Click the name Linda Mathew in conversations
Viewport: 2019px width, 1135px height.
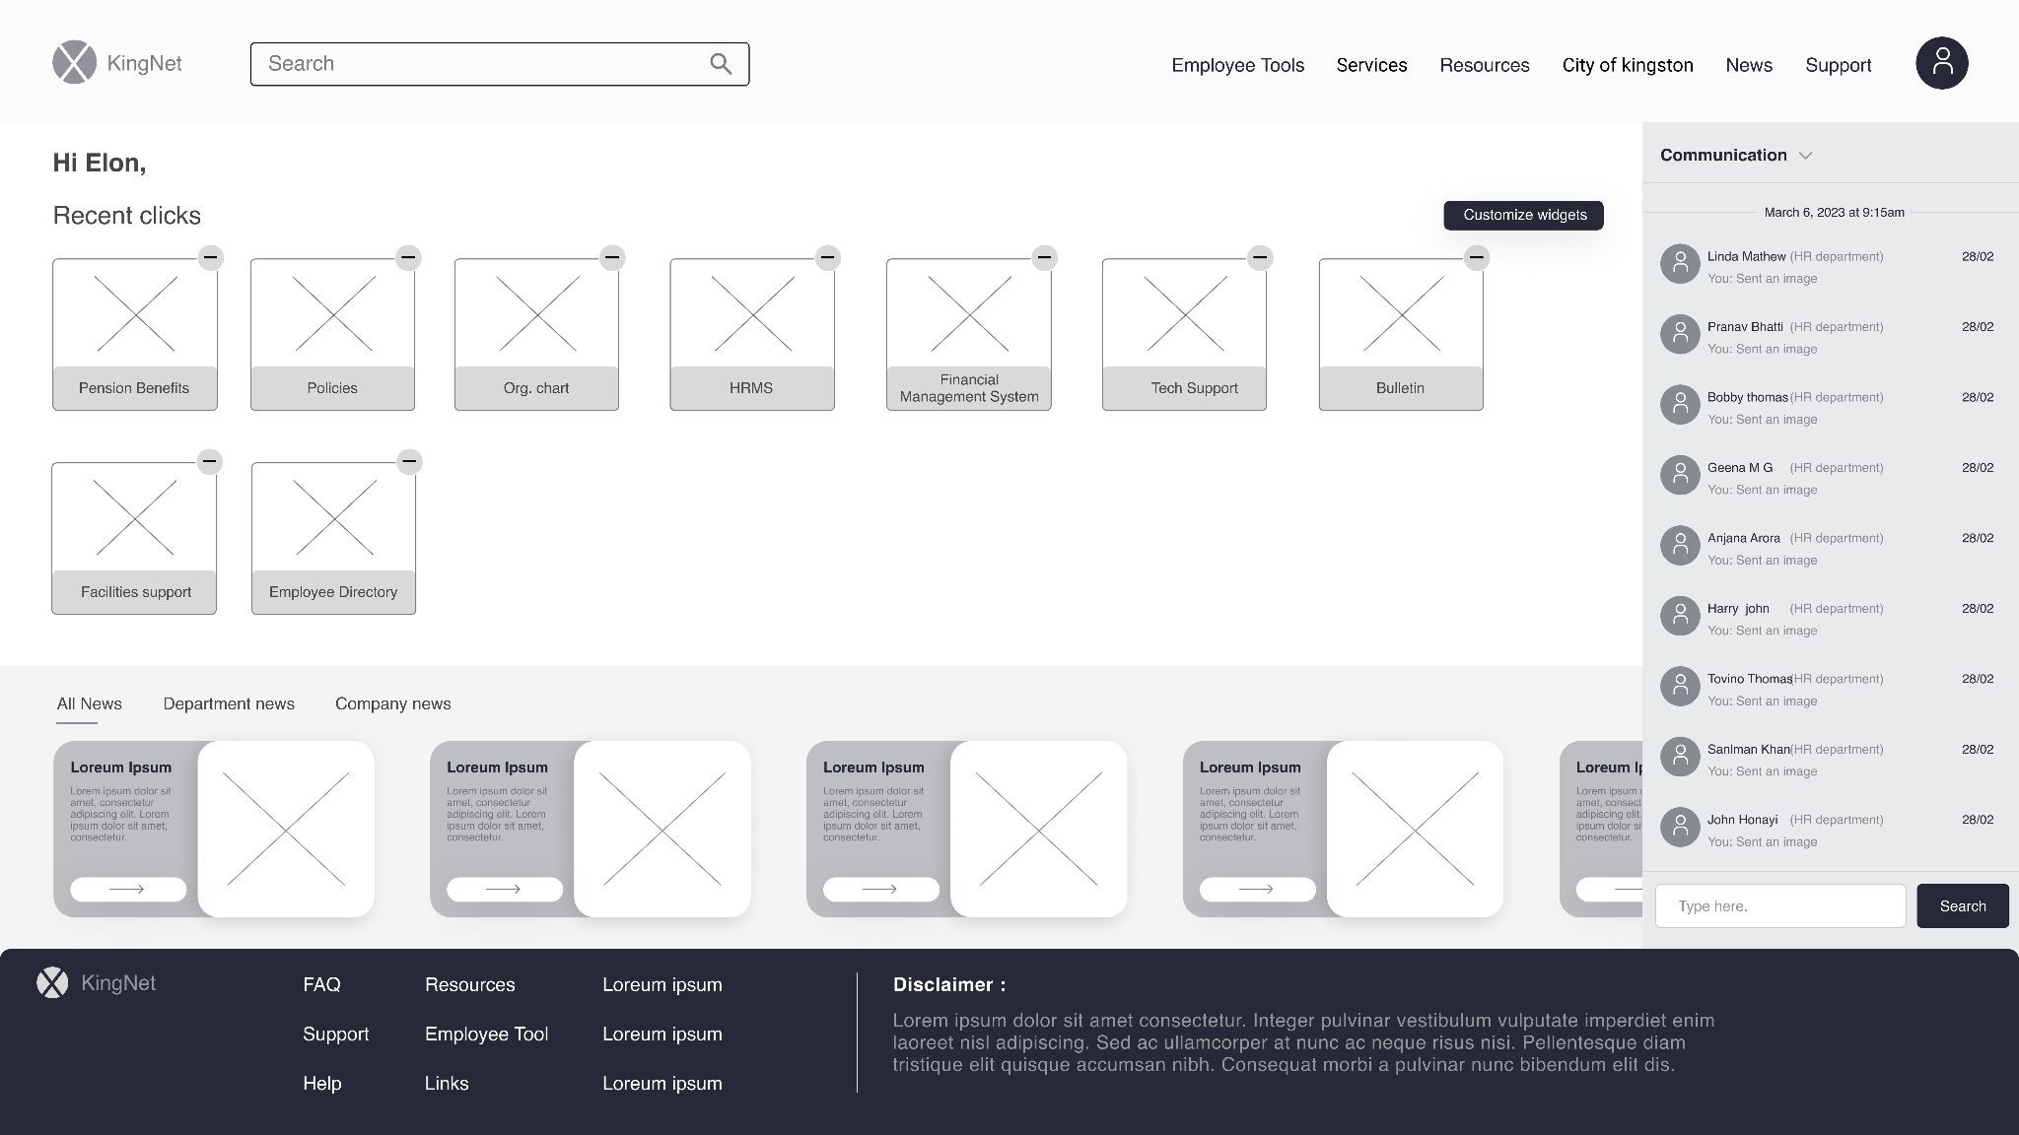click(1746, 256)
